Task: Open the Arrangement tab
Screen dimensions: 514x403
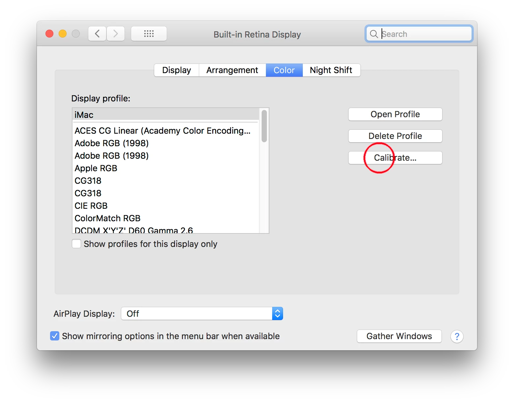Action: 232,70
